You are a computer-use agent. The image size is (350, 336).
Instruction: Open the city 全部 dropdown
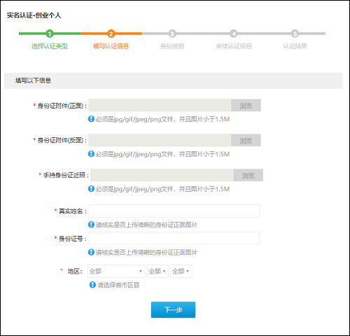pyautogui.click(x=157, y=271)
